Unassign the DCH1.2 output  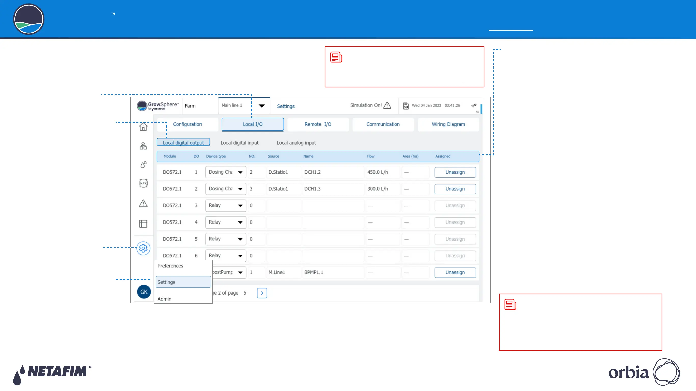pyautogui.click(x=455, y=172)
